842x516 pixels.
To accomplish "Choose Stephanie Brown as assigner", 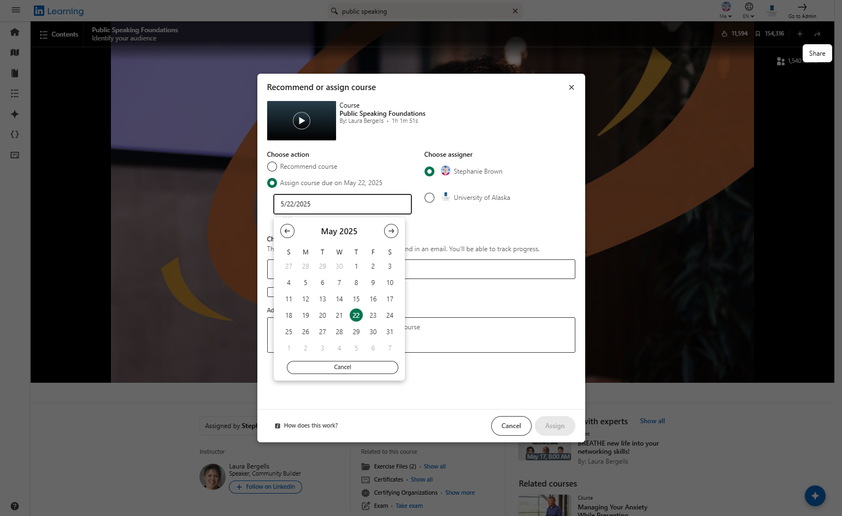I will pos(429,171).
